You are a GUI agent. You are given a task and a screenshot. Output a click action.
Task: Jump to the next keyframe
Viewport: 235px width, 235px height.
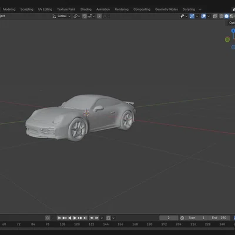coord(80,218)
